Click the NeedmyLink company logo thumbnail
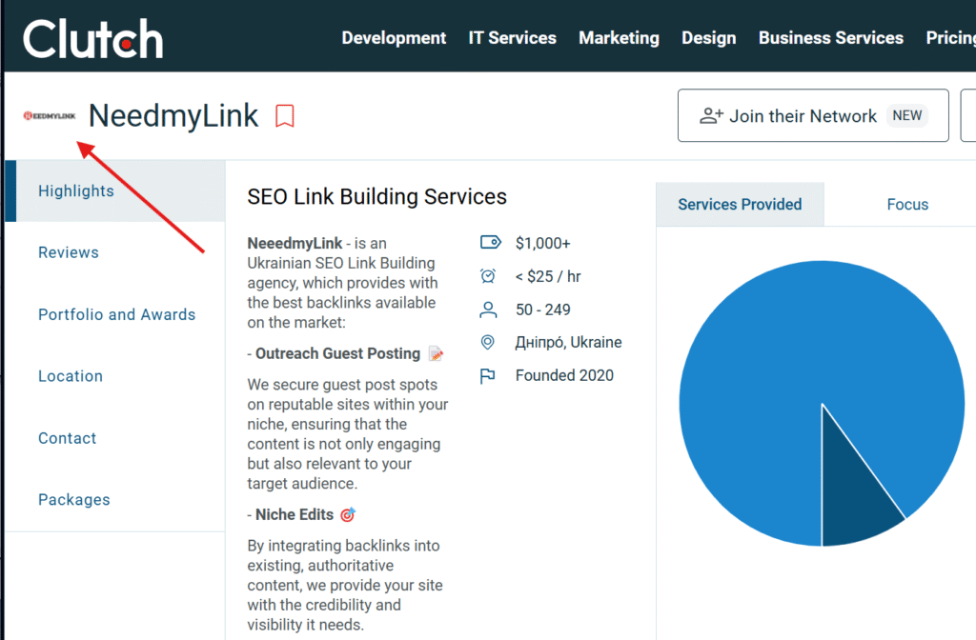This screenshot has height=640, width=976. pyautogui.click(x=49, y=116)
